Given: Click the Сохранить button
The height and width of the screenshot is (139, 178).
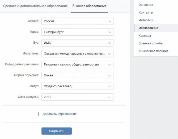Looking at the screenshot, I should coord(57,131).
